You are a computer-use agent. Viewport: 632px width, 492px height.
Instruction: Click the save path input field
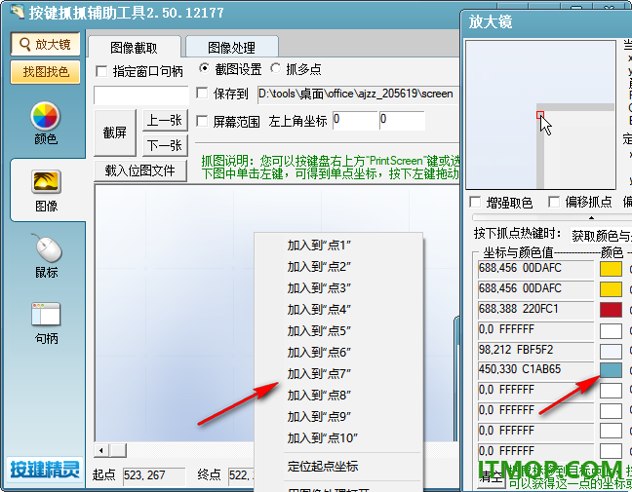(x=358, y=95)
